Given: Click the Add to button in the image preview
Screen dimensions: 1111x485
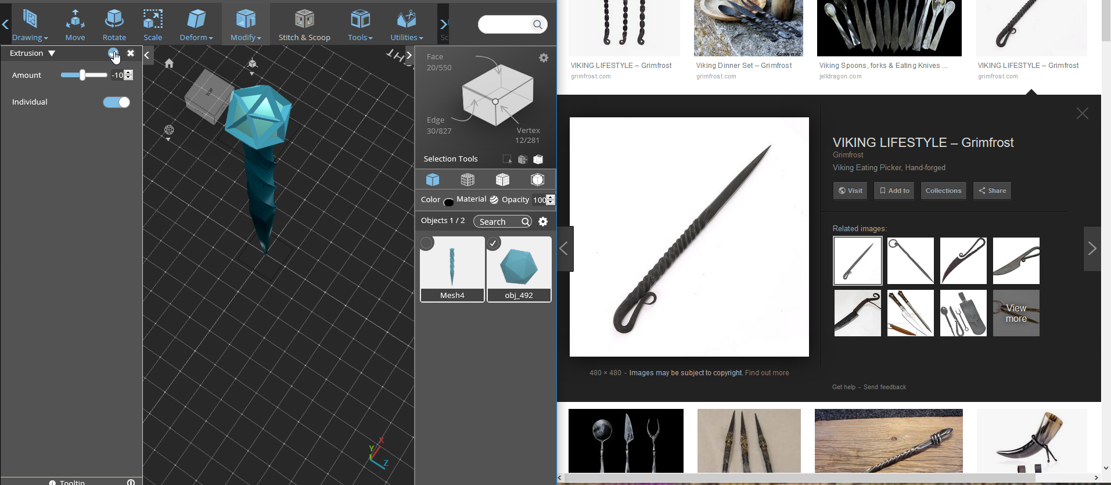Looking at the screenshot, I should 894,191.
